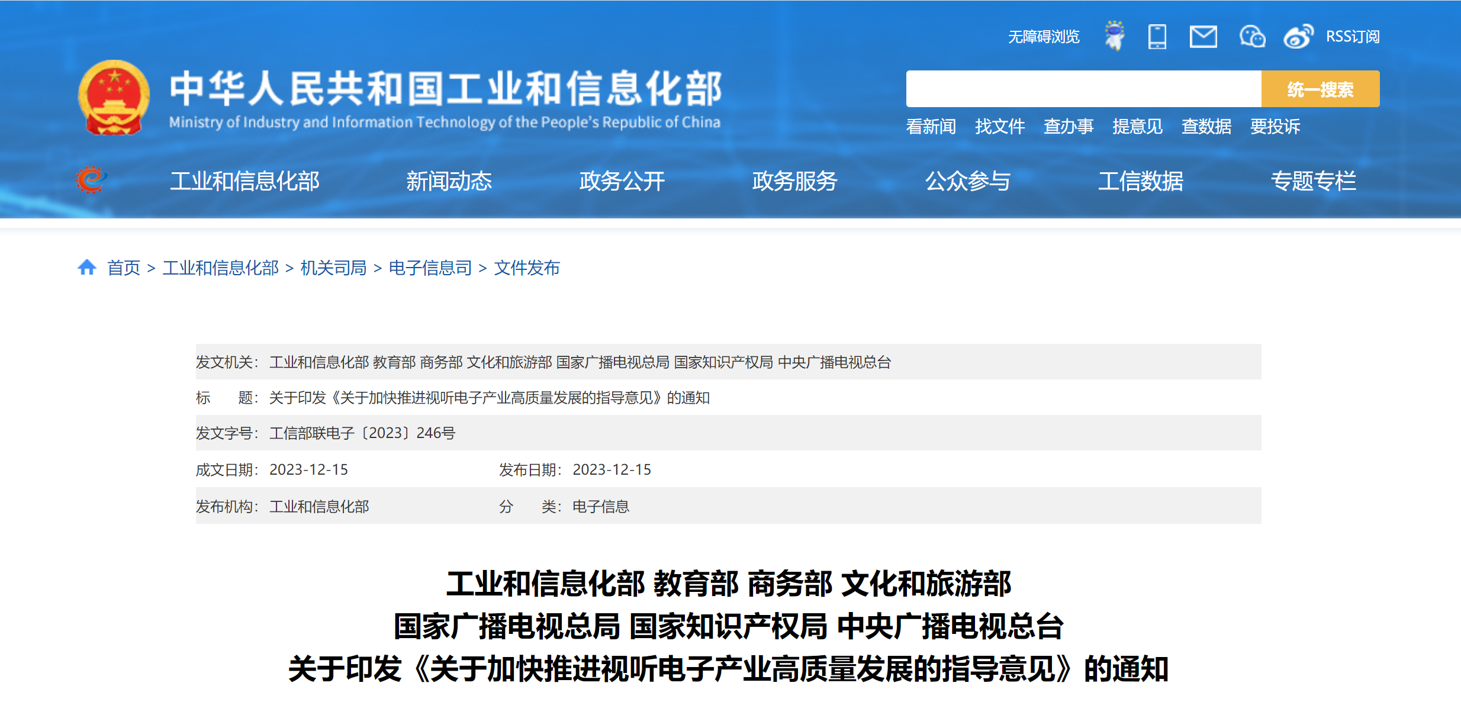Click 工业和信息化部 breadcrumb link
The image size is (1461, 702).
[221, 268]
